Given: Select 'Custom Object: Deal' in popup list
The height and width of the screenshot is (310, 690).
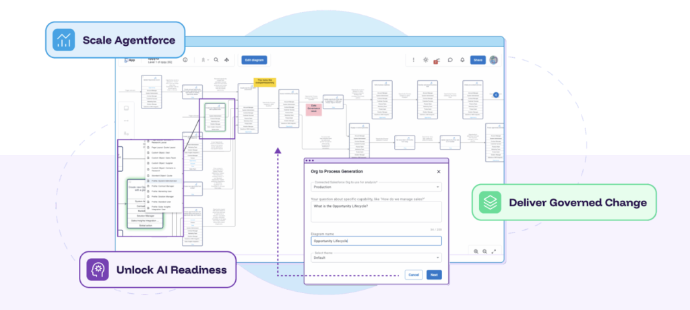Looking at the screenshot, I should click(x=164, y=152).
